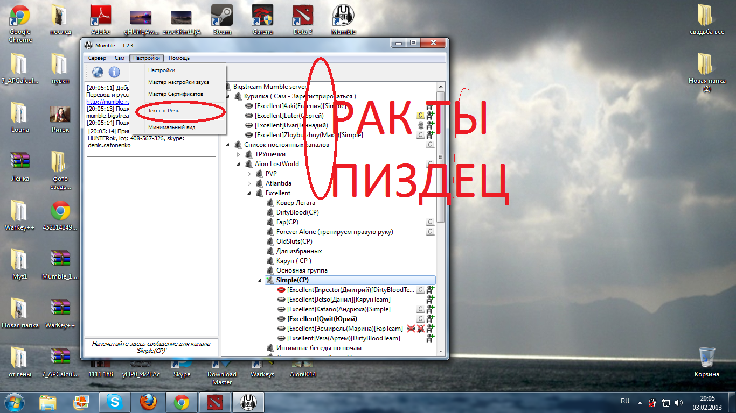Open the Помощь menu
The image size is (736, 413).
(179, 58)
